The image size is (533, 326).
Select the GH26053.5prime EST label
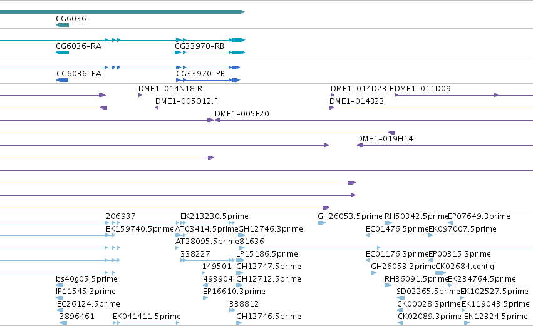(x=350, y=216)
